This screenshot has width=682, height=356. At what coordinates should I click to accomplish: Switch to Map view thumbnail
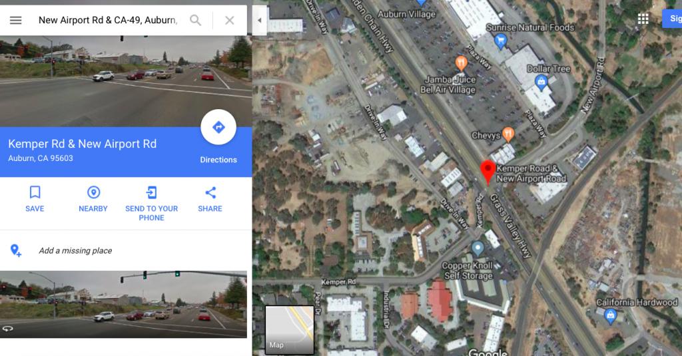[290, 329]
